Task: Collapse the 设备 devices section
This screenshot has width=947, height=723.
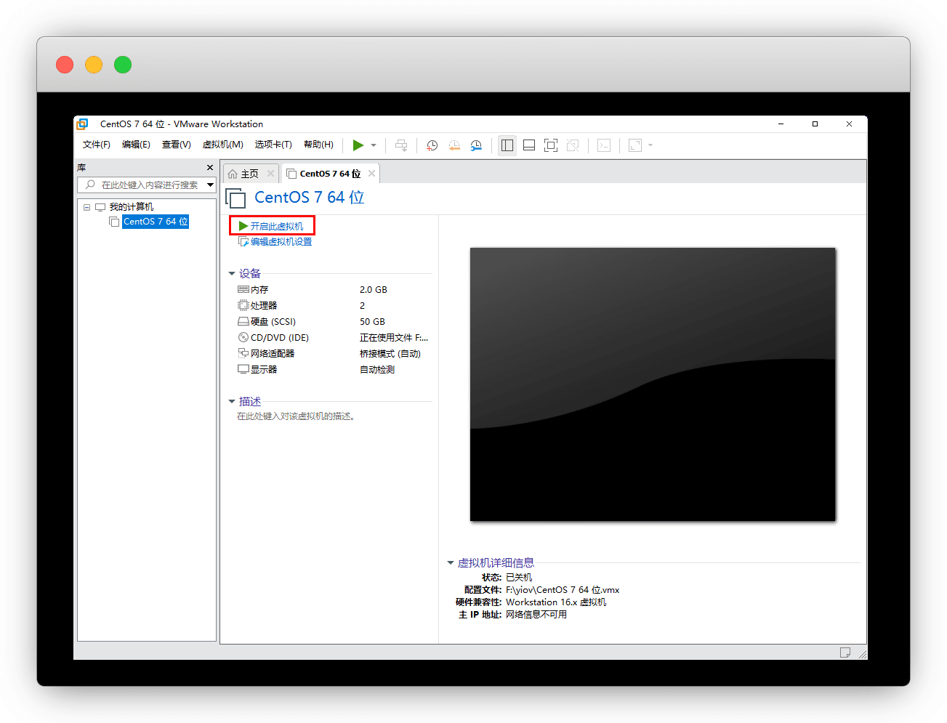Action: 232,274
